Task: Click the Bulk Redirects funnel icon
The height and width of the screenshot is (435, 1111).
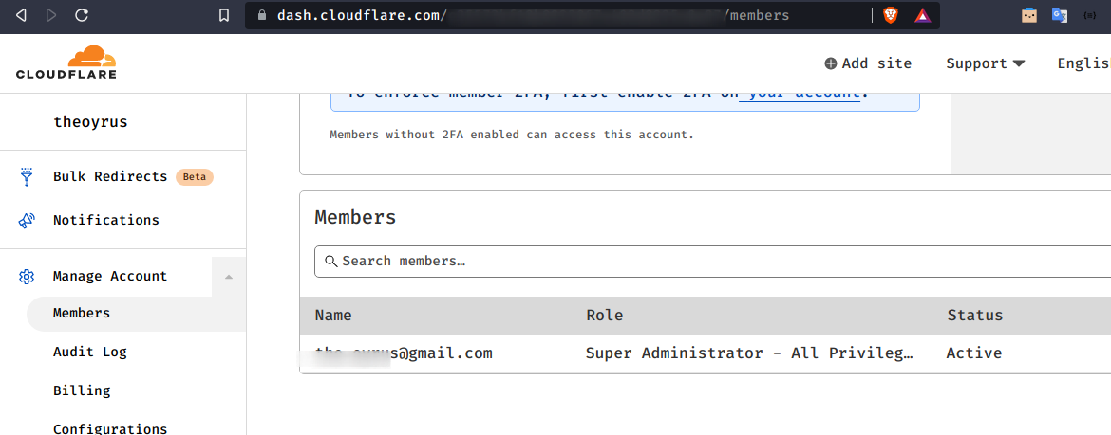Action: (x=27, y=177)
